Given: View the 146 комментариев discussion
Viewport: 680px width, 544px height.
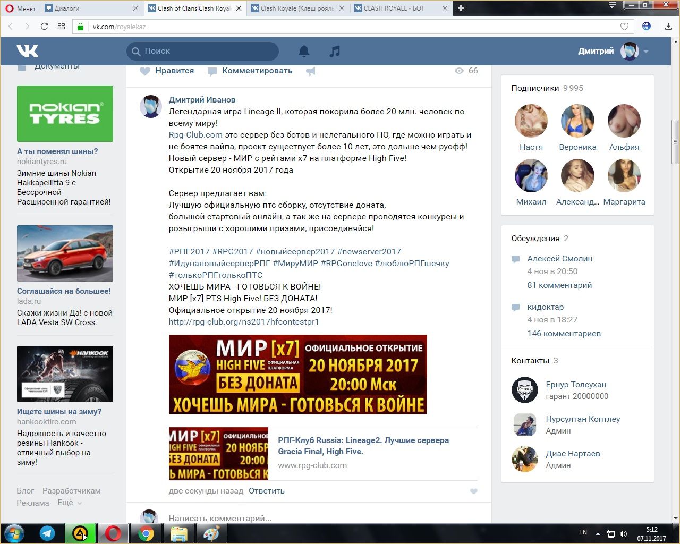Looking at the screenshot, I should pyautogui.click(x=564, y=334).
